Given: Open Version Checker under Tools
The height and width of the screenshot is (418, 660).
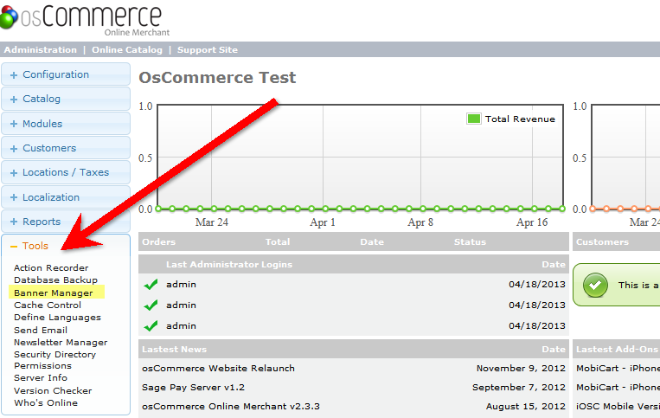Looking at the screenshot, I should pyautogui.click(x=53, y=390).
